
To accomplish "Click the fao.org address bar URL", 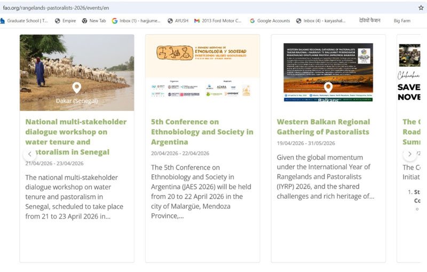I will (x=56, y=7).
